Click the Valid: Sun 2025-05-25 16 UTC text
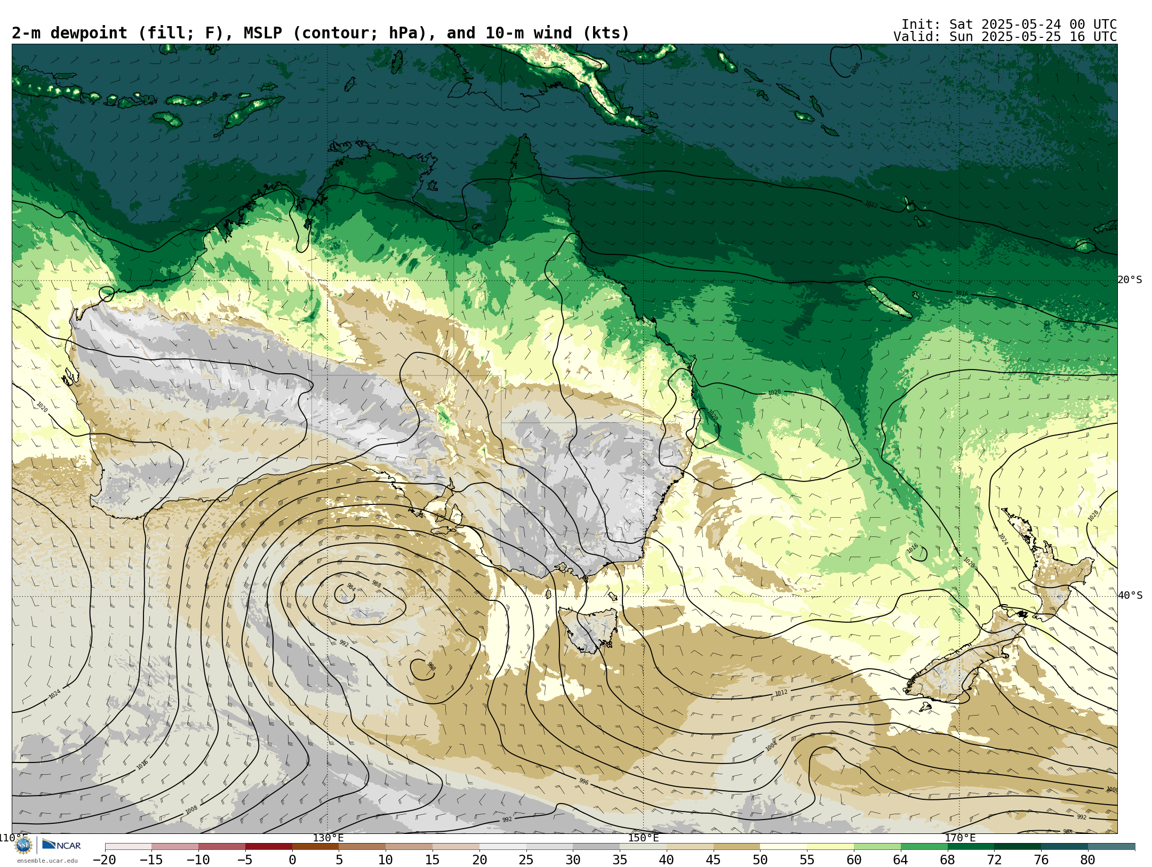1152x867 pixels. point(1005,37)
